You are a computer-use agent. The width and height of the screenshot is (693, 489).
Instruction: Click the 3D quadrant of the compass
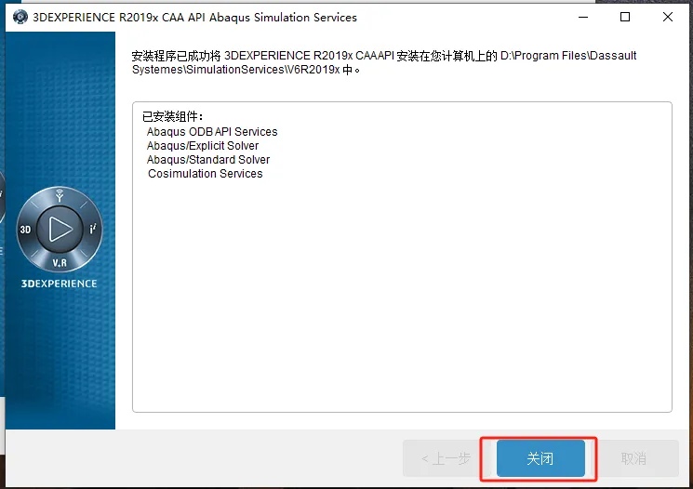click(26, 230)
